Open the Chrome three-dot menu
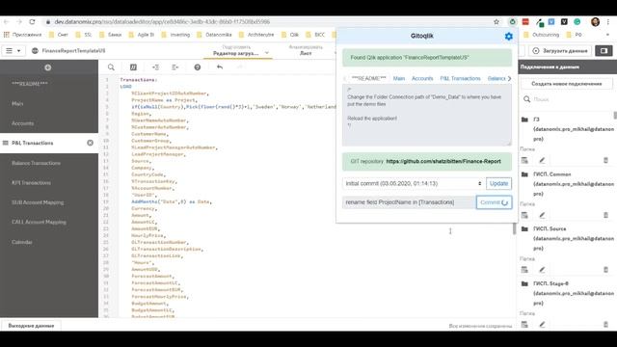The height and width of the screenshot is (347, 617). coord(608,22)
